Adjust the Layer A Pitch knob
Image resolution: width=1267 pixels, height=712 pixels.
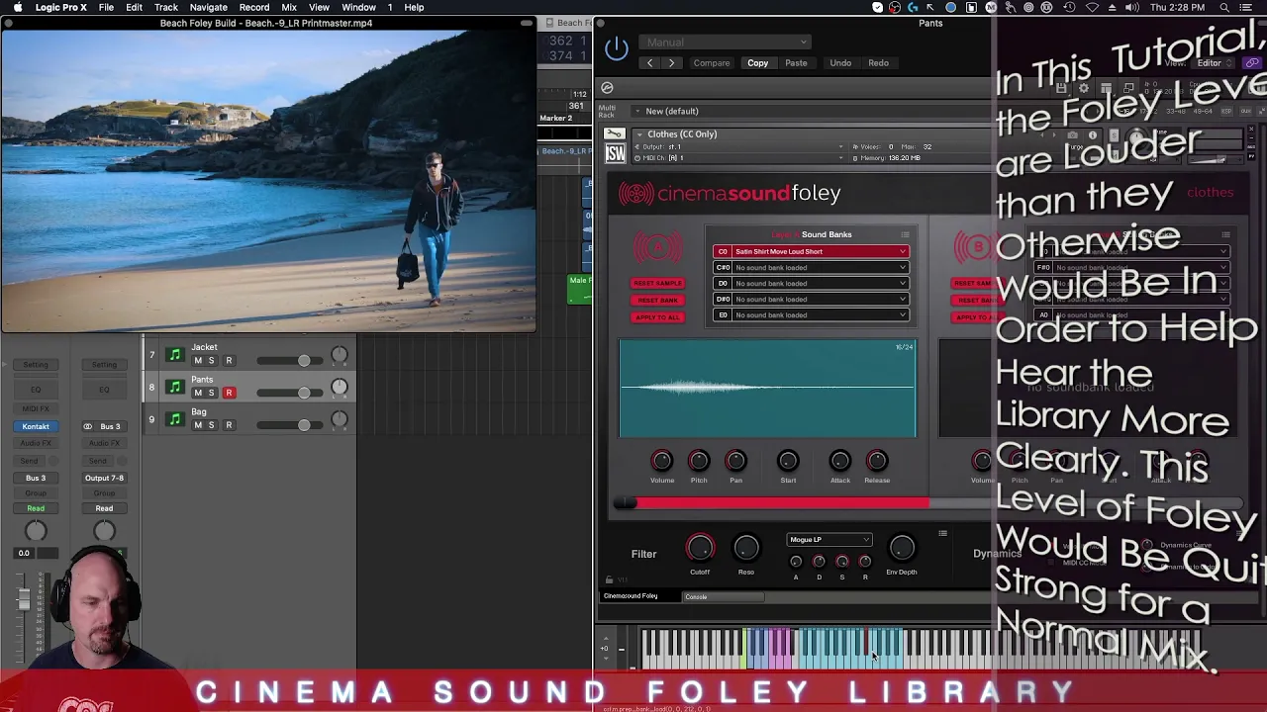click(x=699, y=460)
